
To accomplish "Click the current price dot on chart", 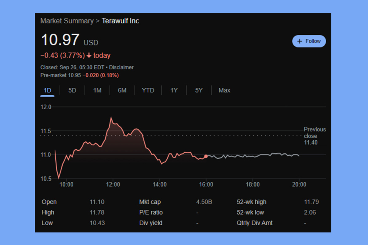I will (205, 156).
